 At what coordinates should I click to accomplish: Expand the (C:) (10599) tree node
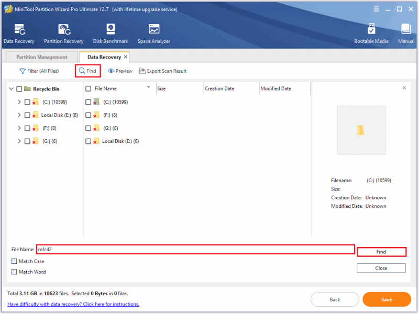[x=19, y=102]
